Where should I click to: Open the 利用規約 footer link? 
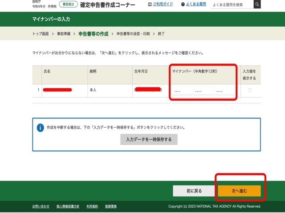tap(92, 206)
